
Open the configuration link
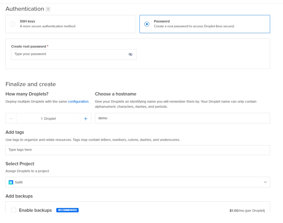tap(78, 101)
